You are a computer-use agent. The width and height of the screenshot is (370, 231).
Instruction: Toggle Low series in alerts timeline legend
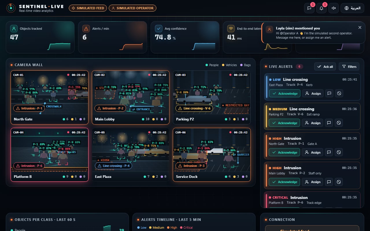[142, 228]
